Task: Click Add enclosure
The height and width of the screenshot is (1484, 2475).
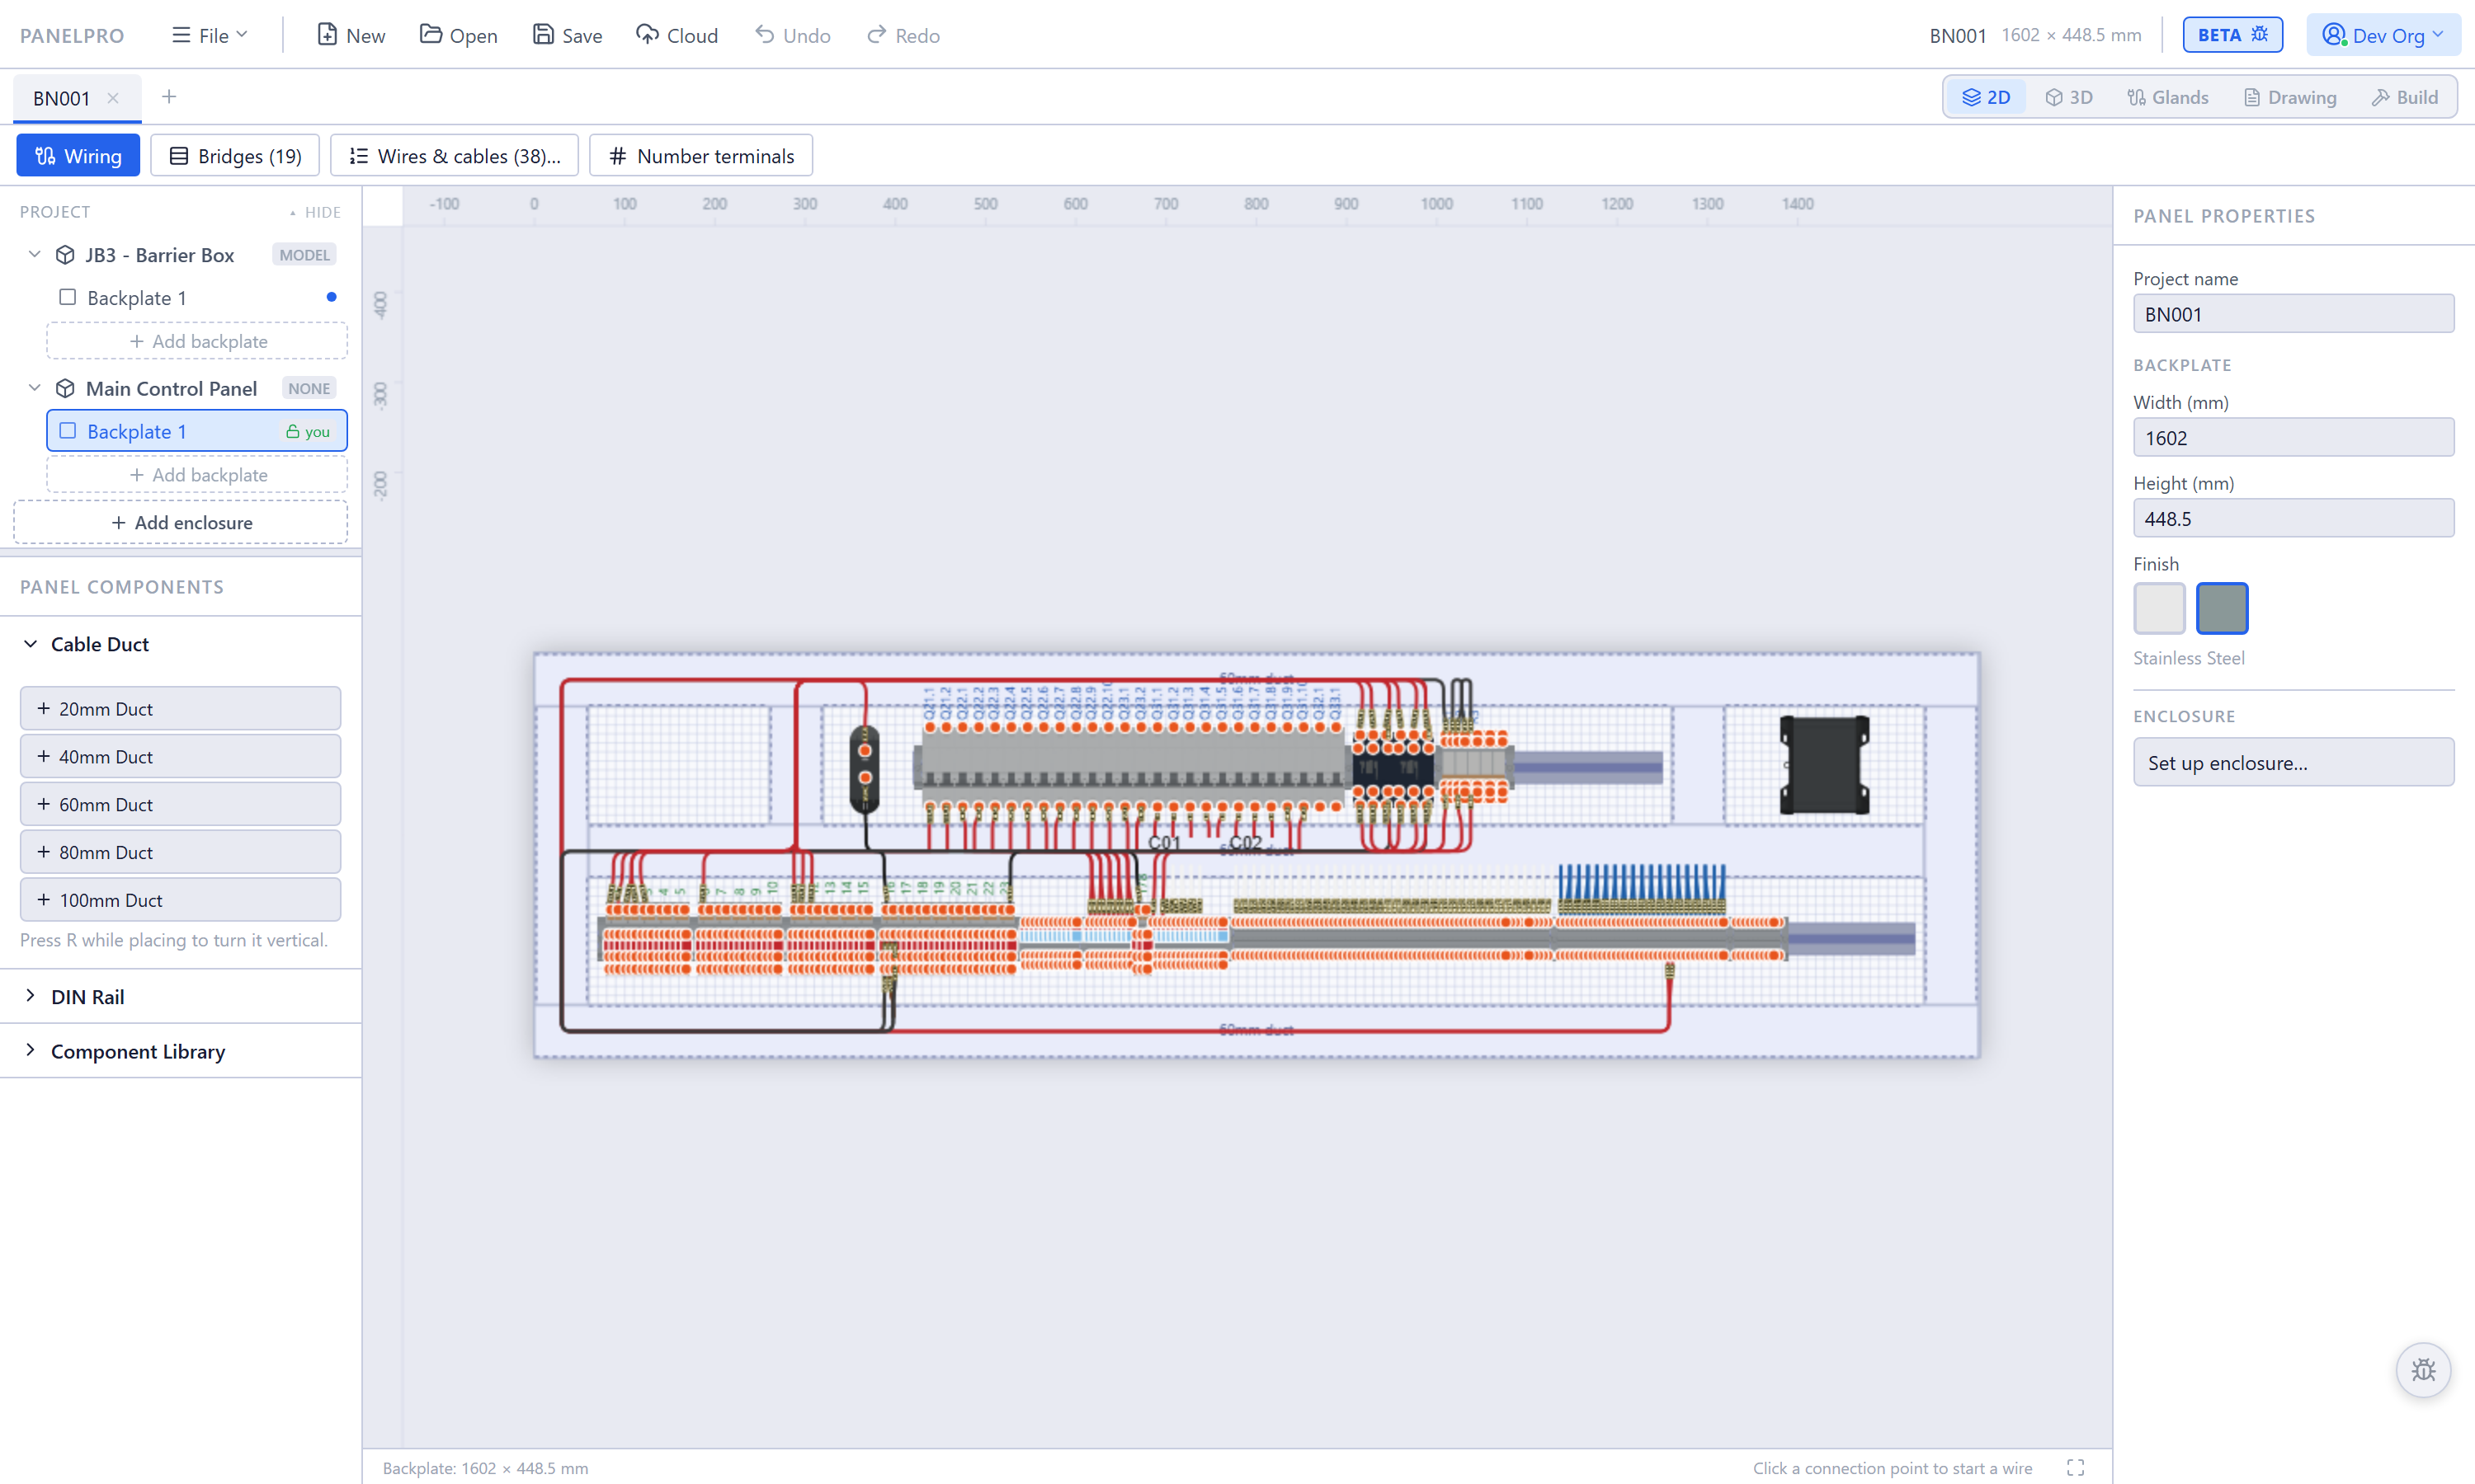Action: click(180, 522)
